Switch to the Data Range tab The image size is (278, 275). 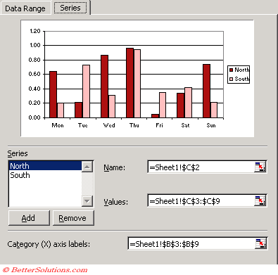click(x=25, y=8)
